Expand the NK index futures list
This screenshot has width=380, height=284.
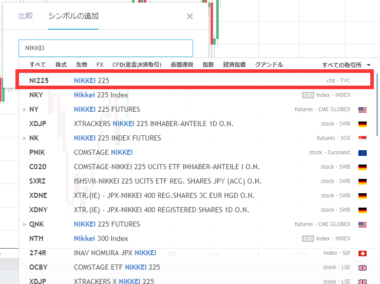[x=25, y=138]
